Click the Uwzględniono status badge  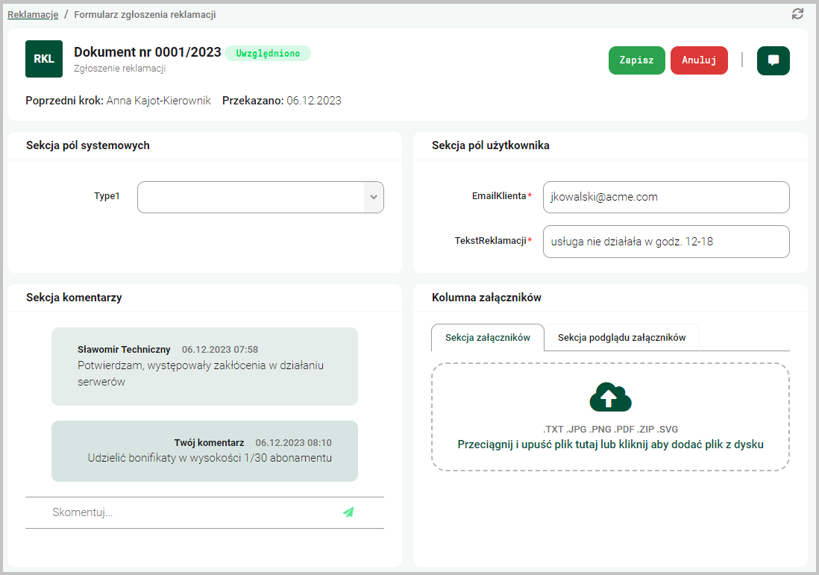pos(268,53)
